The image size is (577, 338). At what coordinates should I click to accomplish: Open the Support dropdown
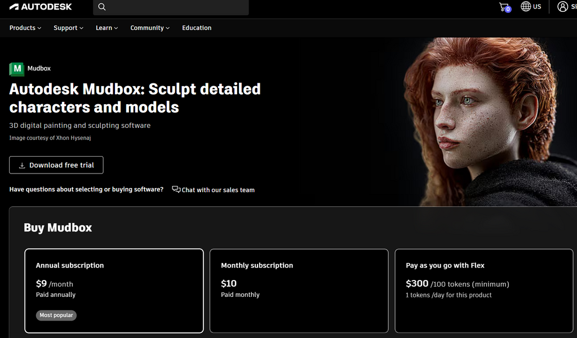click(68, 28)
